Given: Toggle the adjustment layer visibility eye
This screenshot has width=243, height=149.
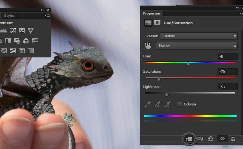Looking at the screenshot, I should 222,139.
